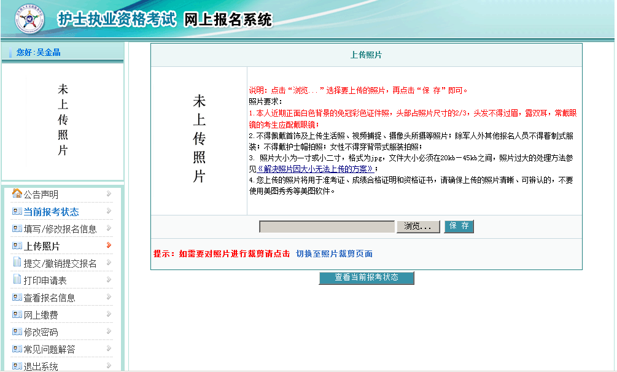
Task: Click the home icon beside 公告声明
Action: [x=17, y=194]
